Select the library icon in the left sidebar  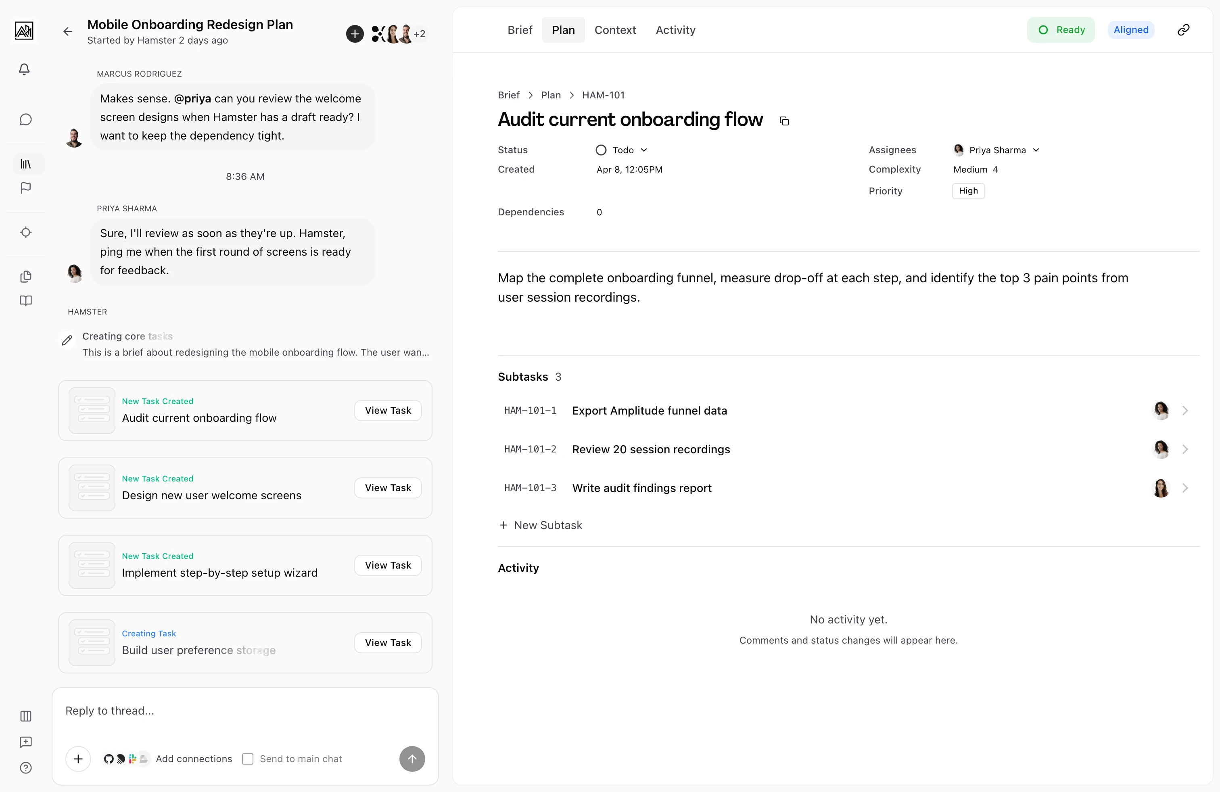click(26, 164)
